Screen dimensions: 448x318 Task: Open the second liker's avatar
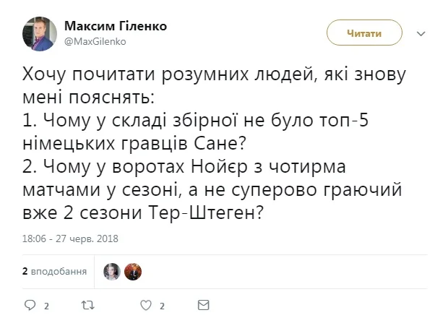click(x=132, y=272)
